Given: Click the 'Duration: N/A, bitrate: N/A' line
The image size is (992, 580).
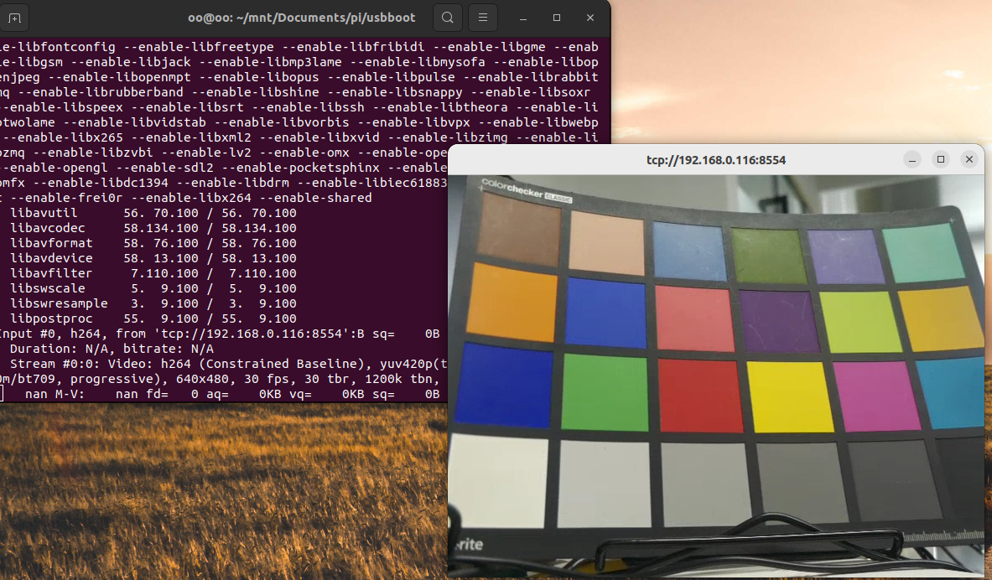Looking at the screenshot, I should [x=112, y=350].
